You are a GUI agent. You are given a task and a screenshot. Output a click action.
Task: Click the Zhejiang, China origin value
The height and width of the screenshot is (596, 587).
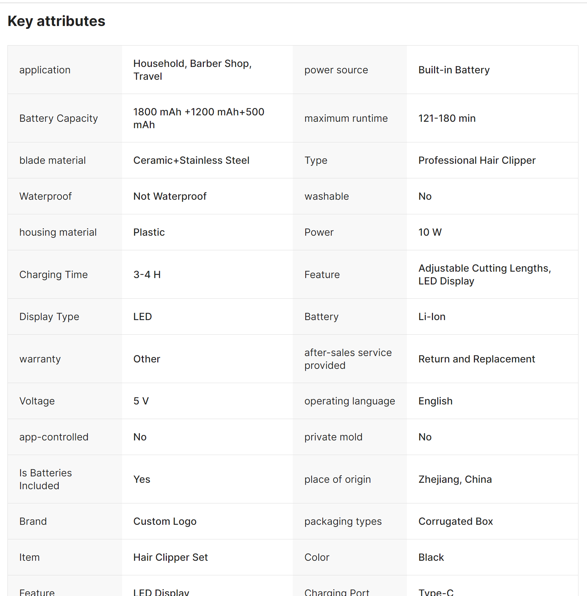pyautogui.click(x=455, y=479)
